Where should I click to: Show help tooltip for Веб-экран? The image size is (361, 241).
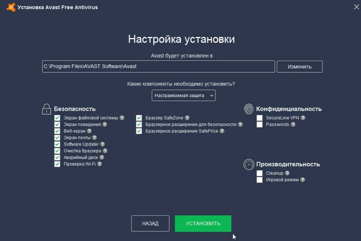[x=89, y=131]
